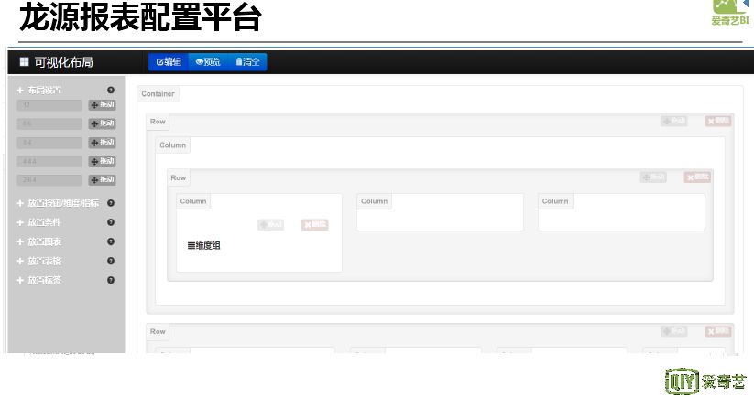Click the bottom Row label

[158, 332]
